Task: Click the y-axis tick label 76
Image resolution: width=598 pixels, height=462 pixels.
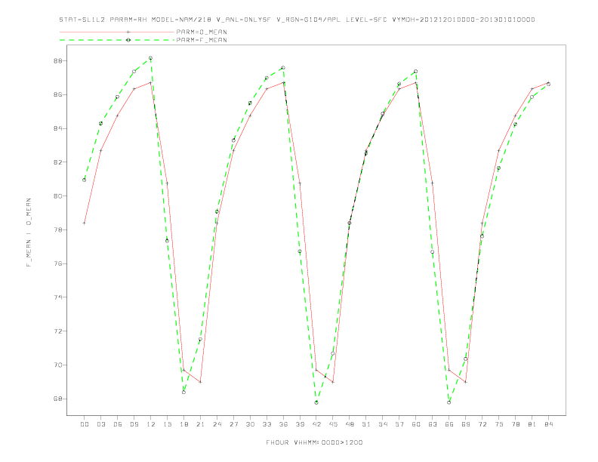Action: point(57,263)
